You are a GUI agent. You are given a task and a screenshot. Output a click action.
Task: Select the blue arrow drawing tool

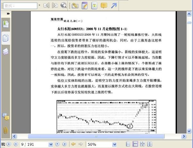click(x=114, y=5)
